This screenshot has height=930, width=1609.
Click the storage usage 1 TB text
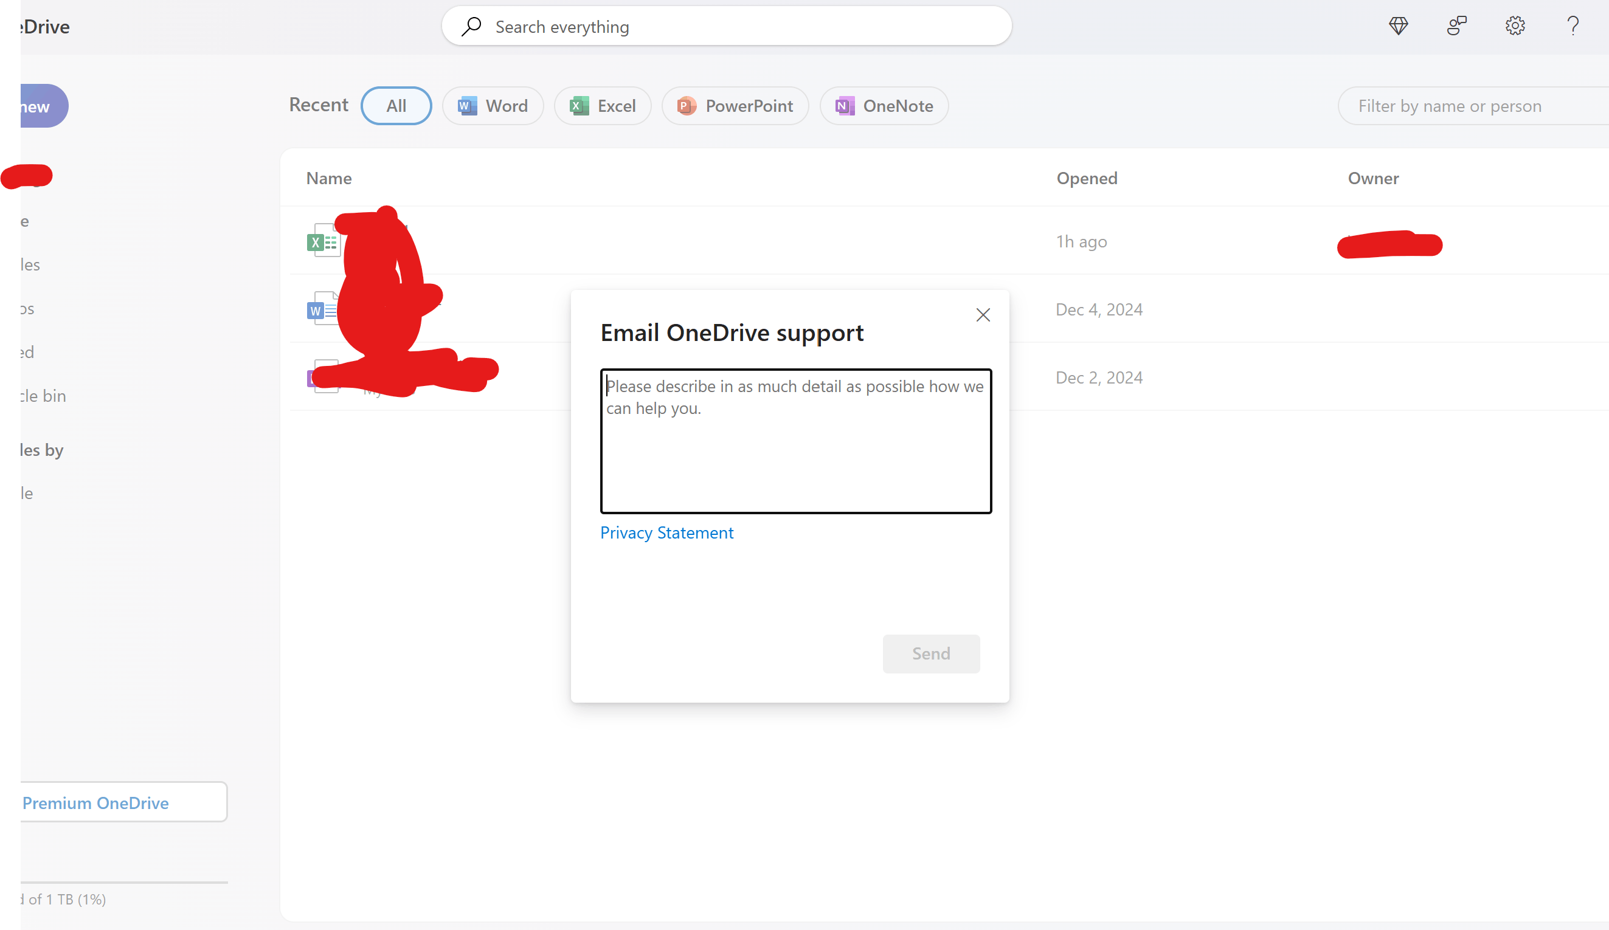(63, 900)
